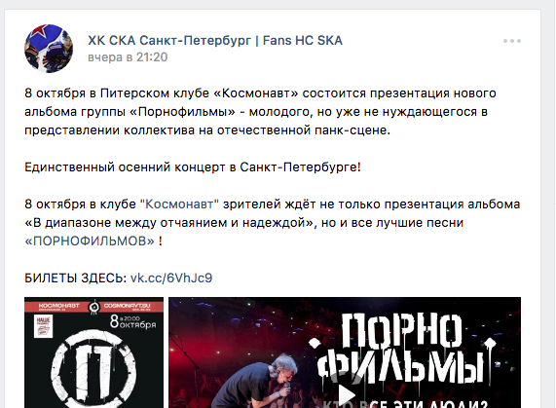Follow the «ПОРНОФИЛЬМОВ» band link
Viewport: 556px width, 408px height.
pos(90,241)
